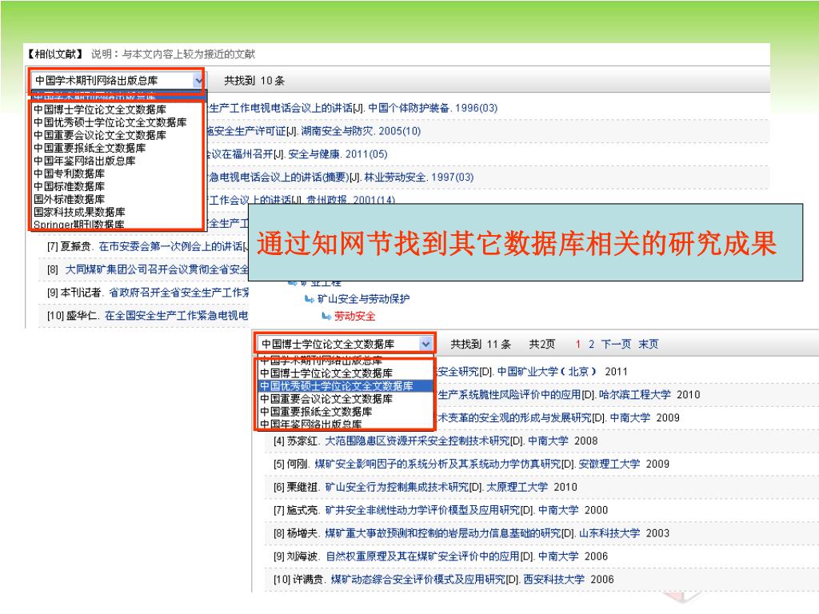This screenshot has width=819, height=614.
Task: Click institution link 西安科技大学
Action: (x=553, y=579)
